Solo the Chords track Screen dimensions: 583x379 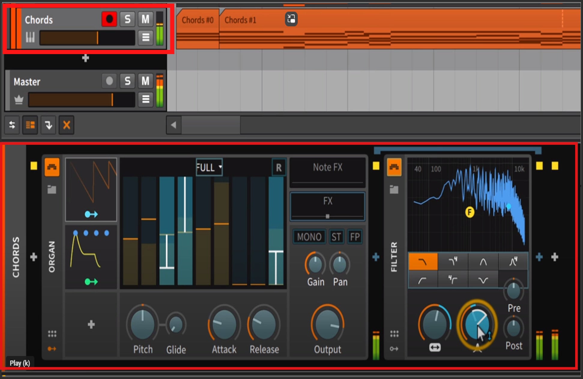coord(127,19)
